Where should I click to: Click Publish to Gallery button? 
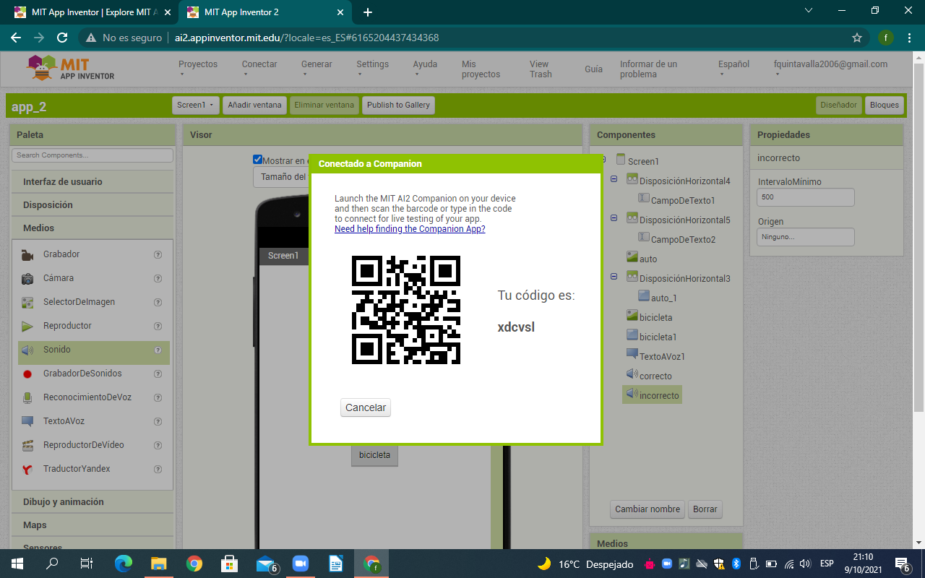(x=398, y=105)
